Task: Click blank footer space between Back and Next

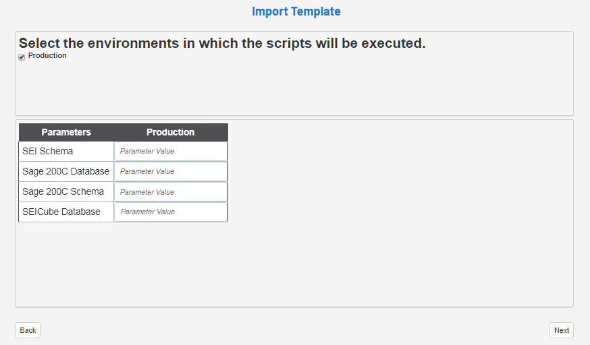Action: click(x=294, y=330)
